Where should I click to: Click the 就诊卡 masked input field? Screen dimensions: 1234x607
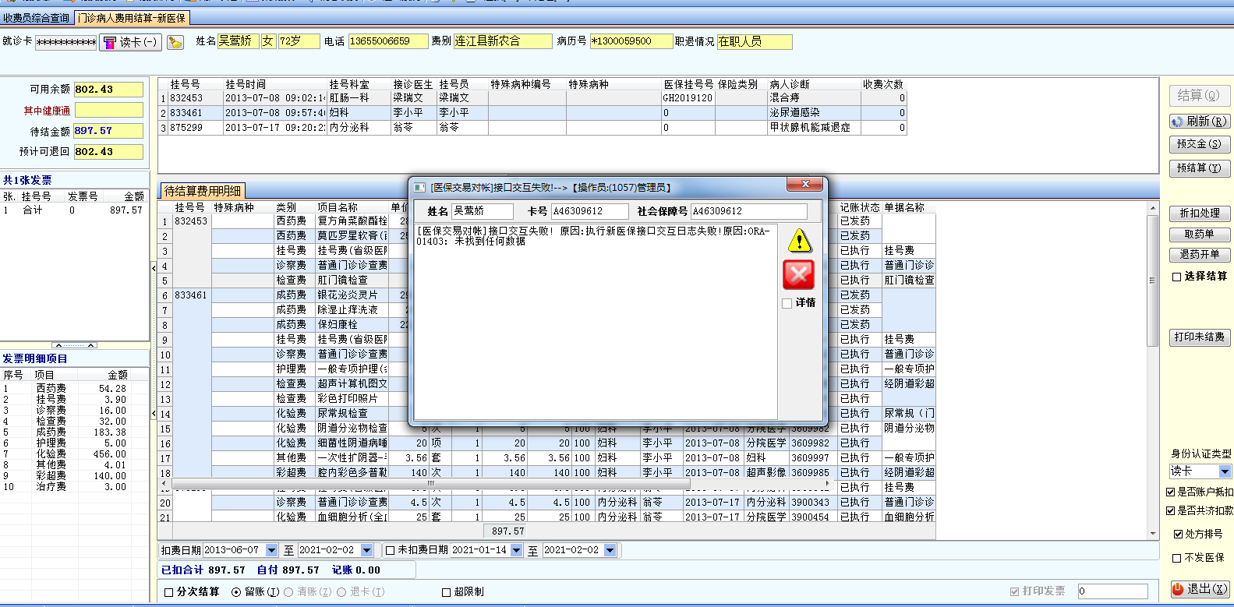(66, 42)
